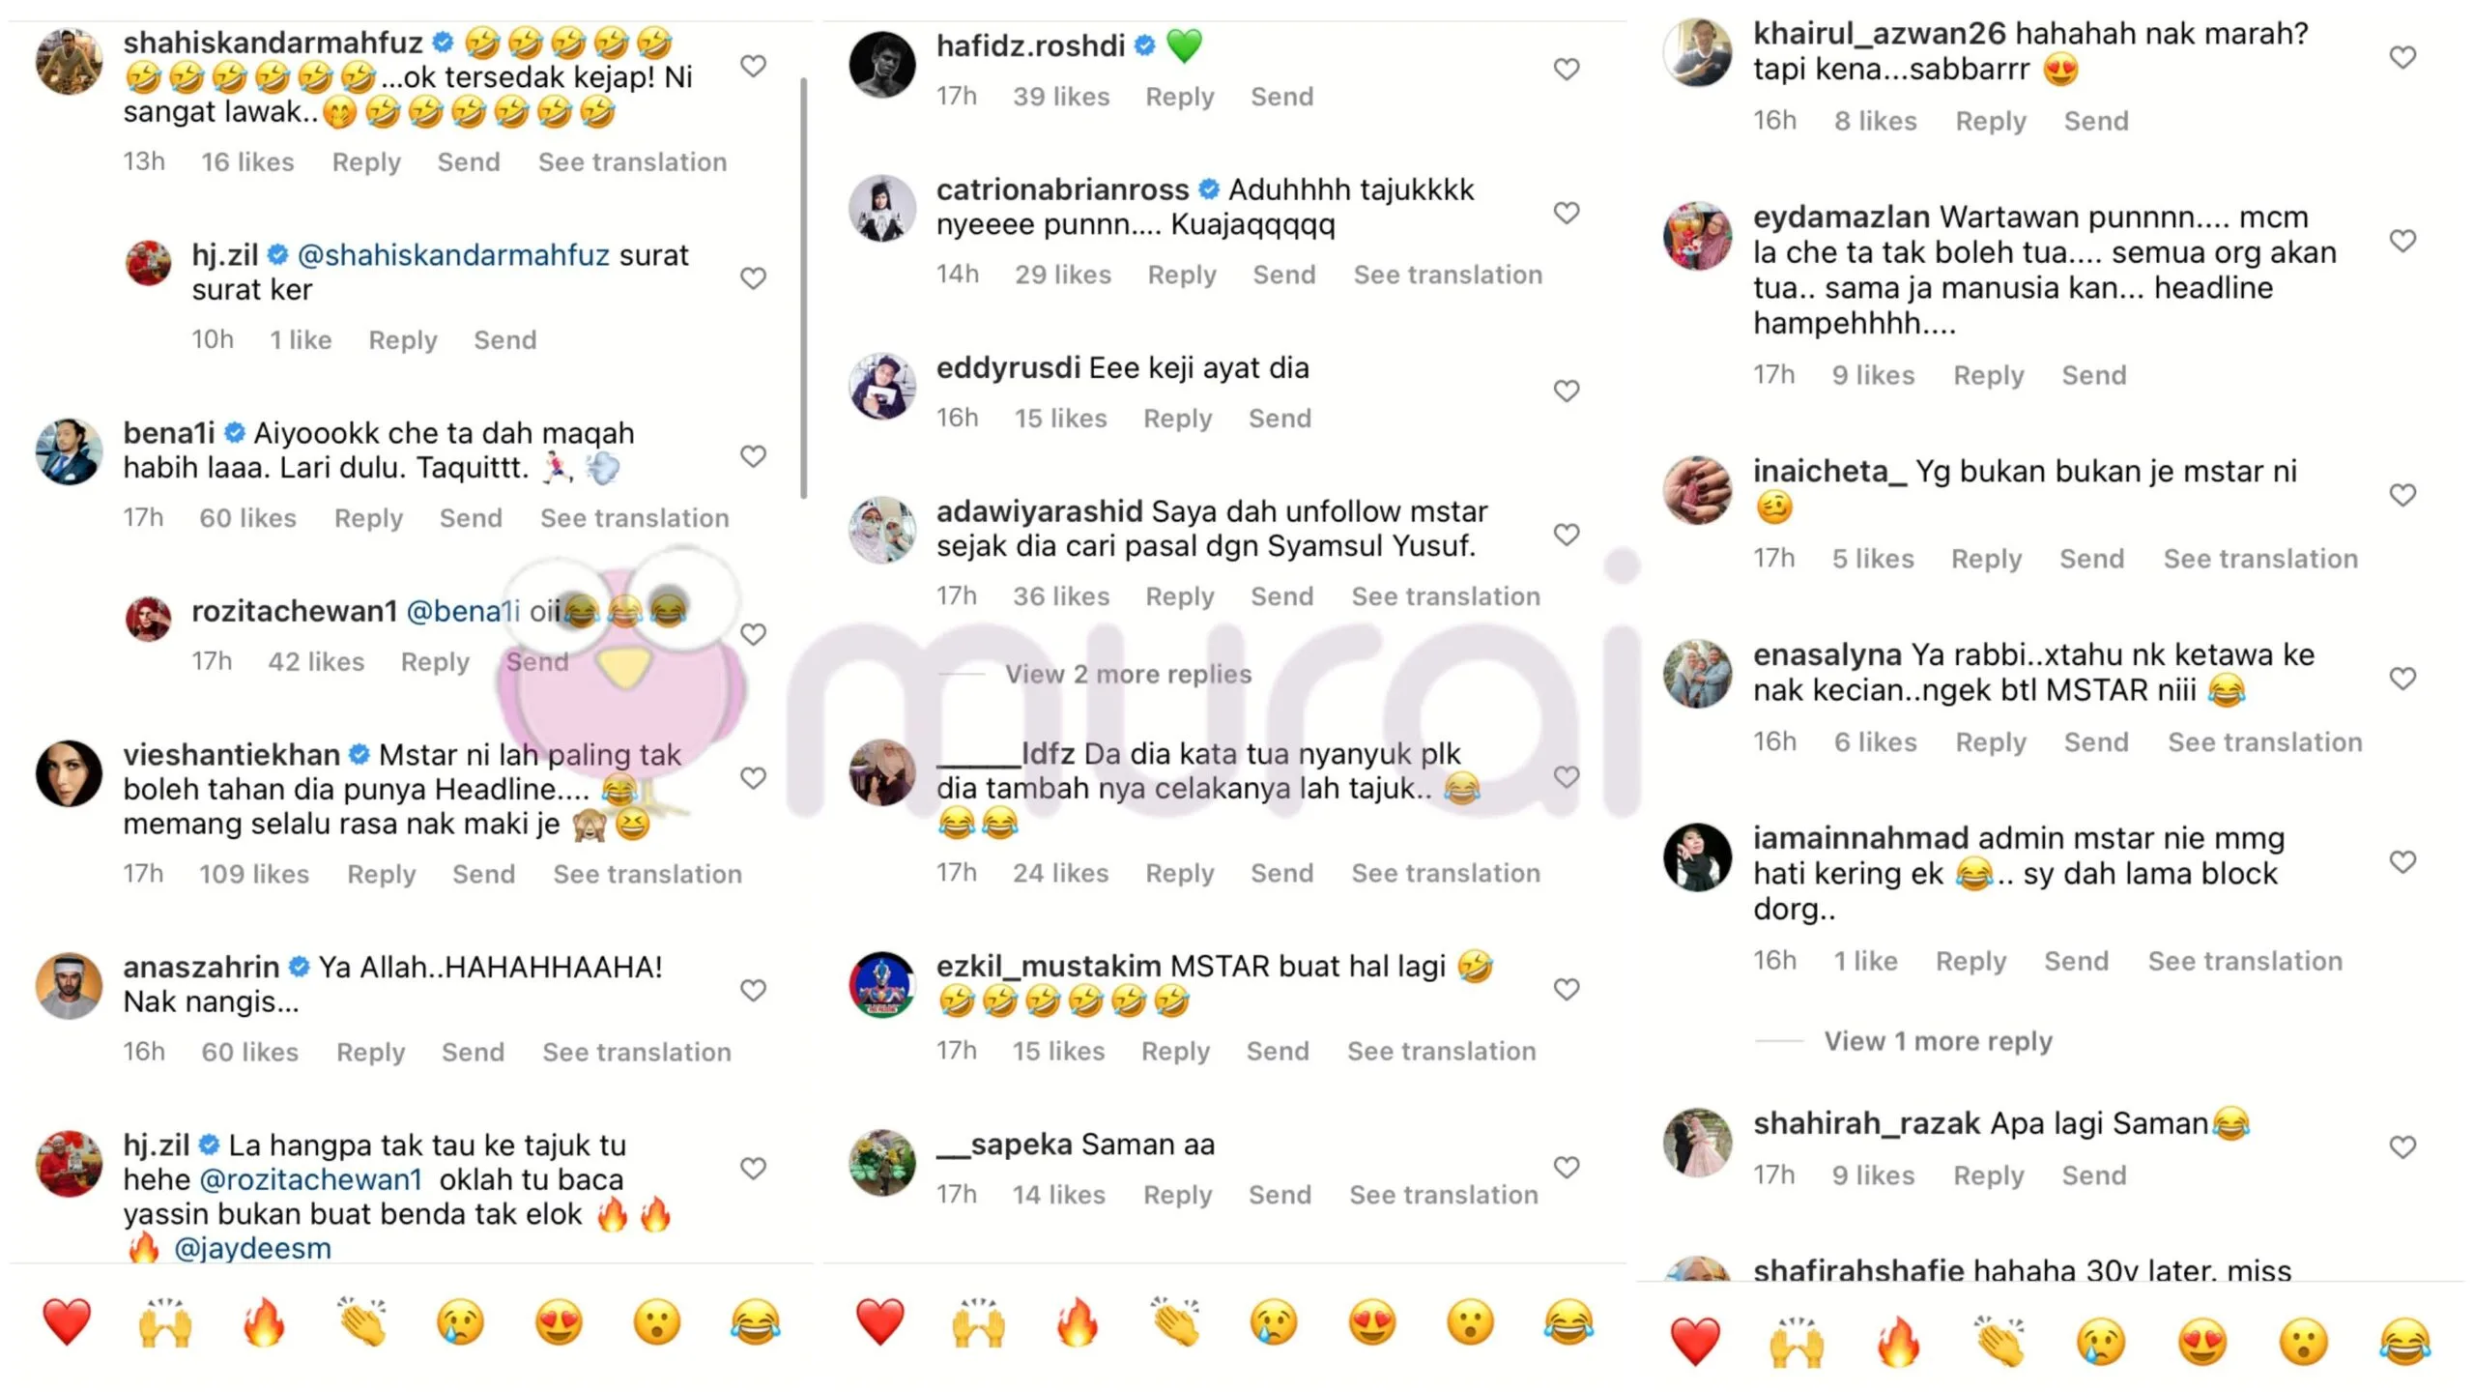Tap surprised emoji in right reaction bar
This screenshot has height=1392, width=2474.
2304,1342
